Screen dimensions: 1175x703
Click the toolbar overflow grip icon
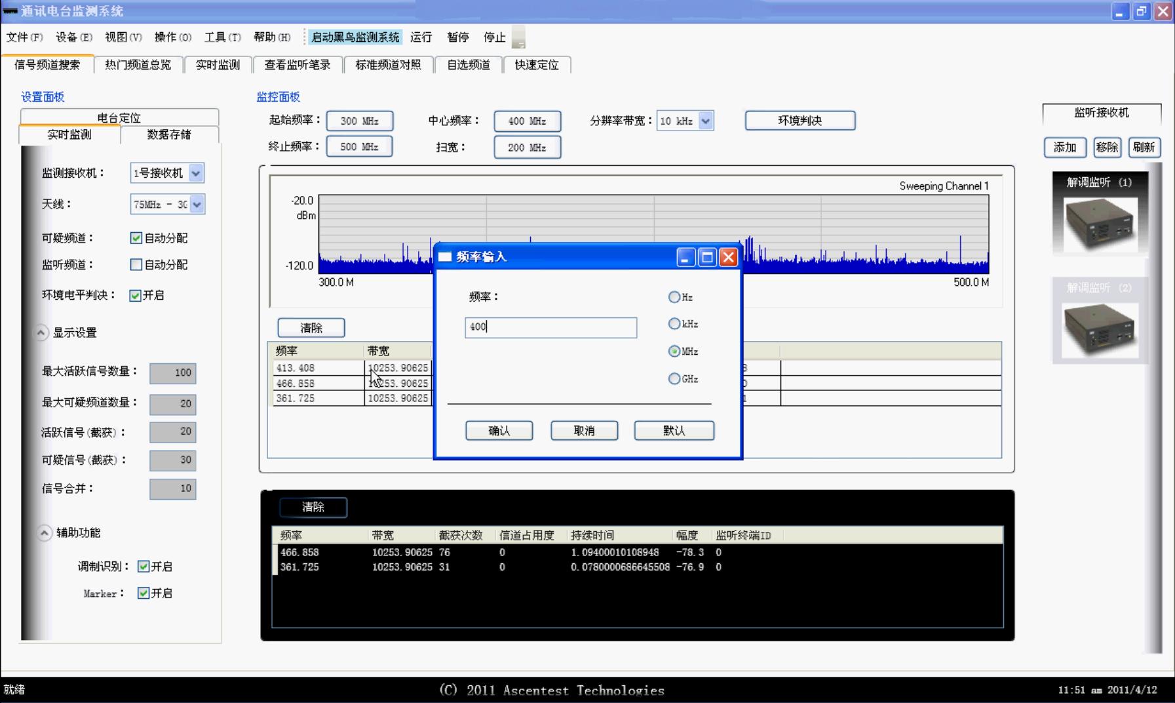(518, 37)
